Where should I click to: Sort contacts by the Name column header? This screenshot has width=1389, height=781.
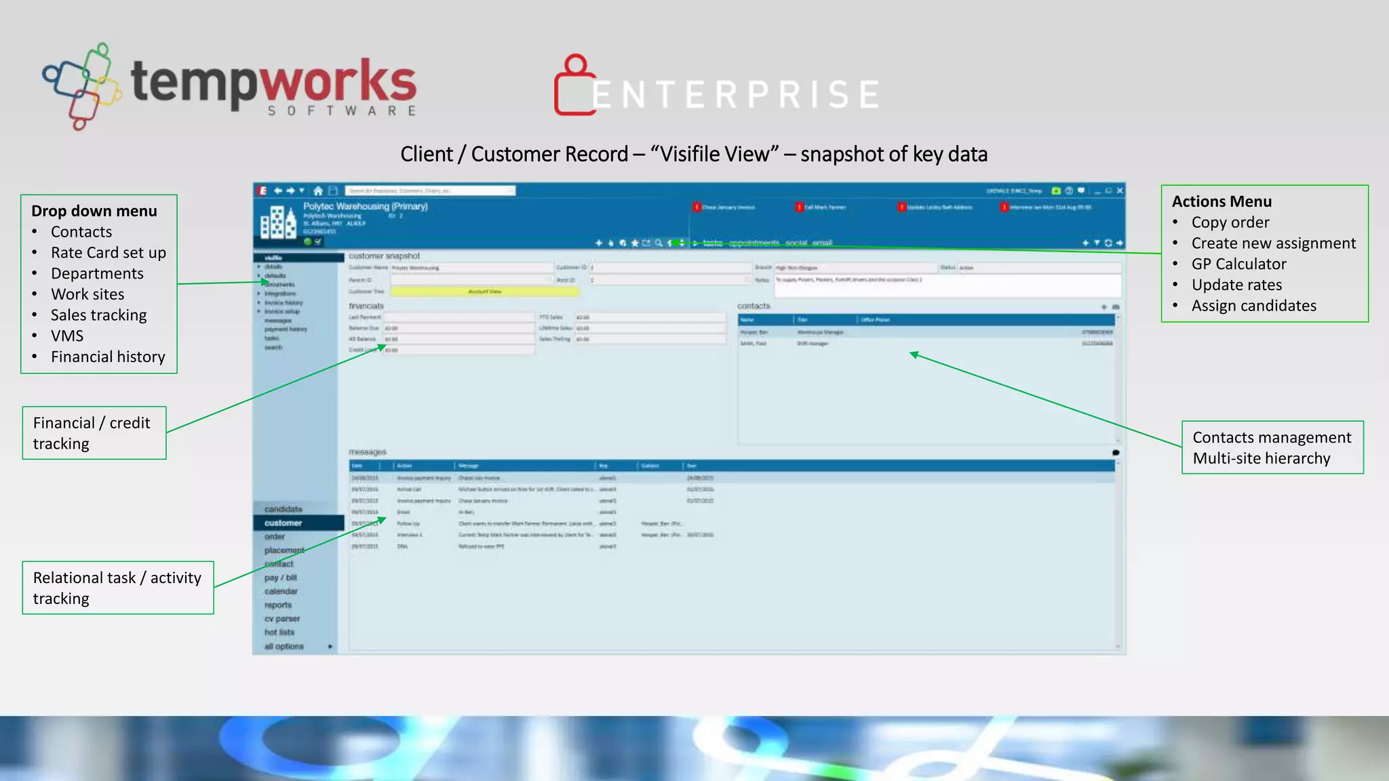(766, 320)
